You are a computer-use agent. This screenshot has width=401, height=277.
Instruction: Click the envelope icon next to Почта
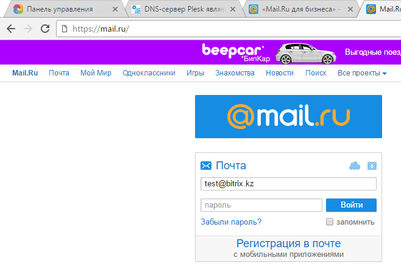pos(206,166)
